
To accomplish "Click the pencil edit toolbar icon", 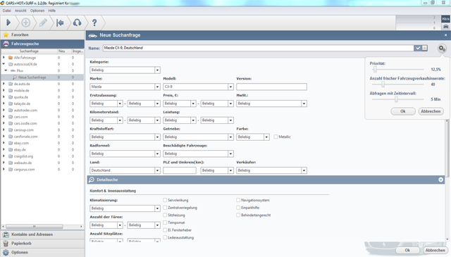I will pos(43,23).
